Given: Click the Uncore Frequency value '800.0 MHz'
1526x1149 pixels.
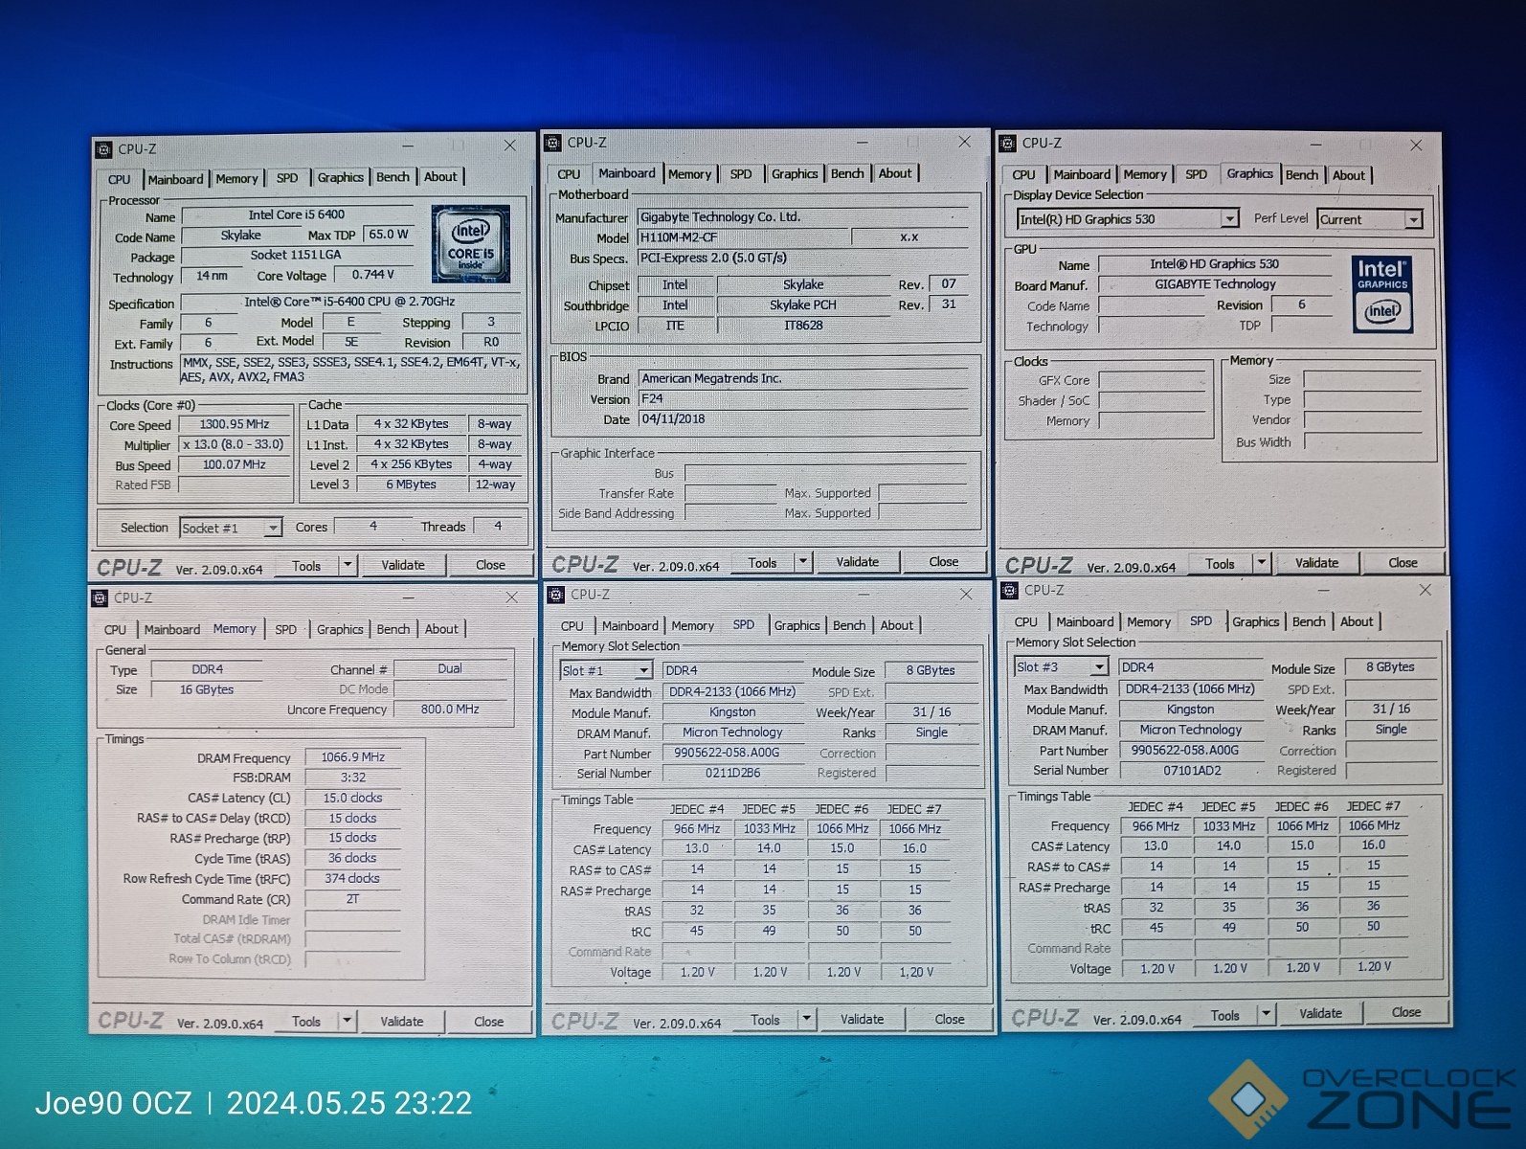Looking at the screenshot, I should [x=450, y=710].
